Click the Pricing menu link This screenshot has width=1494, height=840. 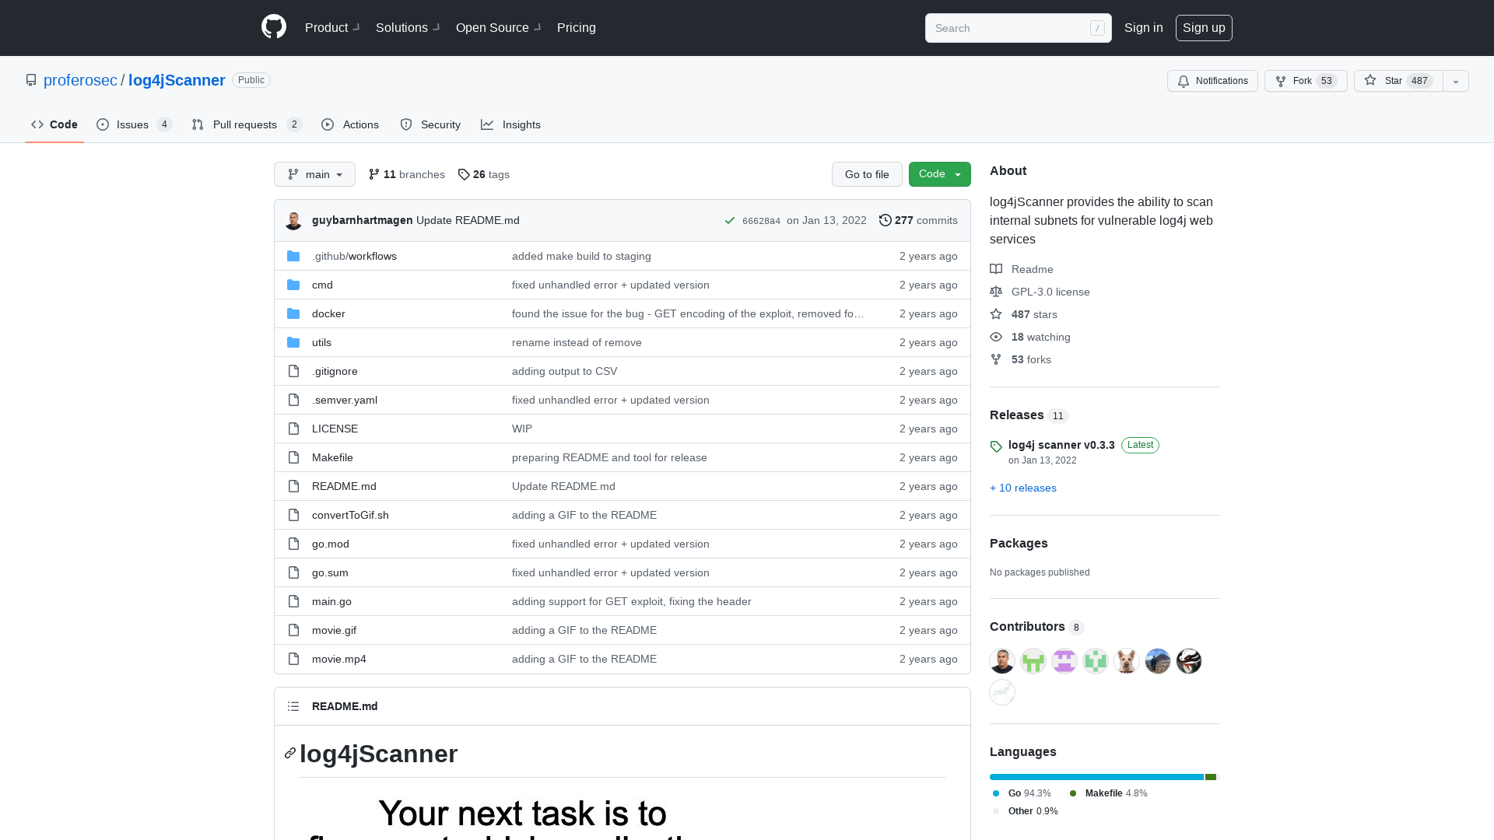[577, 27]
